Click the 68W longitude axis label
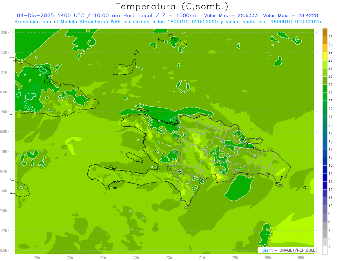The height and width of the screenshot is (261, 338). tap(301, 257)
